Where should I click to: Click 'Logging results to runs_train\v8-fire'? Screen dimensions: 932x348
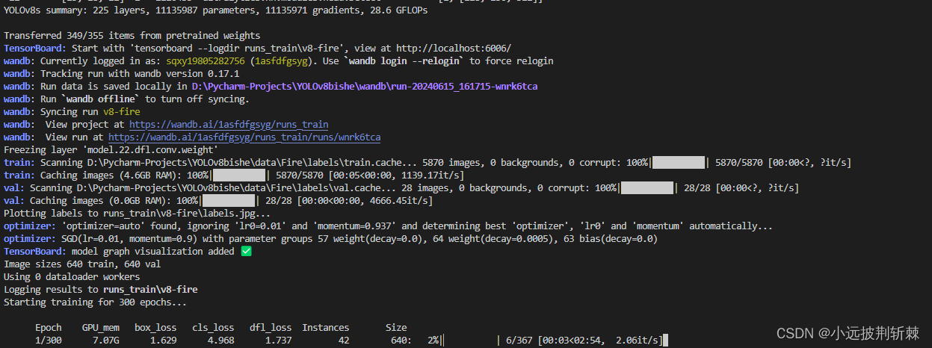(x=101, y=290)
